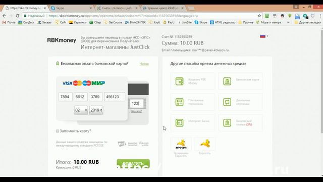Image resolution: width=323 pixels, height=182 pixels.
Task: Bookmark this page with the star icon
Action: tap(259, 16)
